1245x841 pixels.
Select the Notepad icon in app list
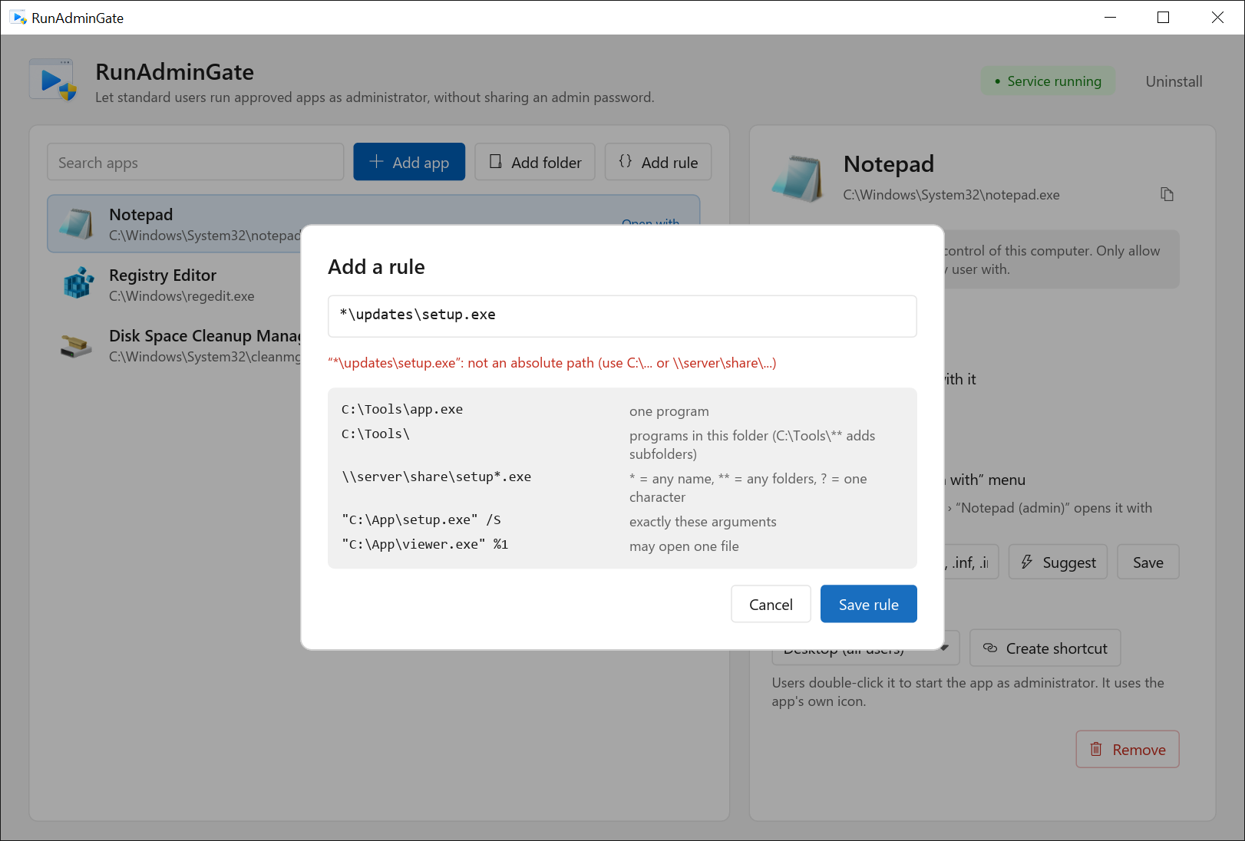point(77,223)
